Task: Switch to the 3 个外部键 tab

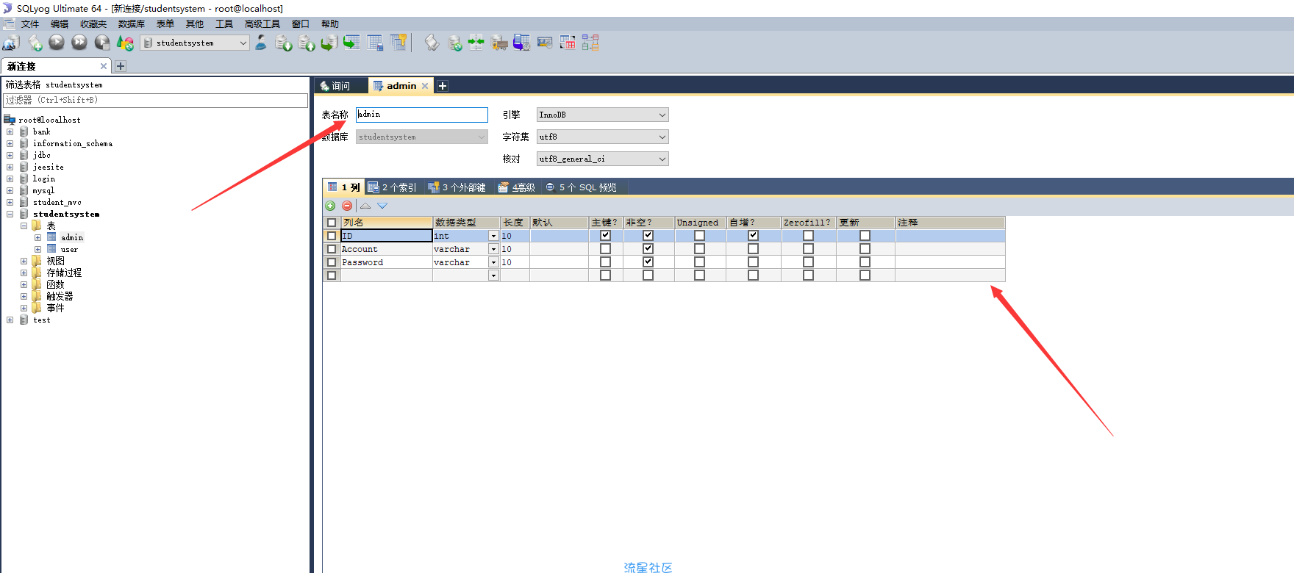Action: pyautogui.click(x=457, y=187)
